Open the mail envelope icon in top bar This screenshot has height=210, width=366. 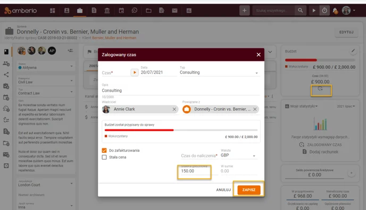(174, 11)
